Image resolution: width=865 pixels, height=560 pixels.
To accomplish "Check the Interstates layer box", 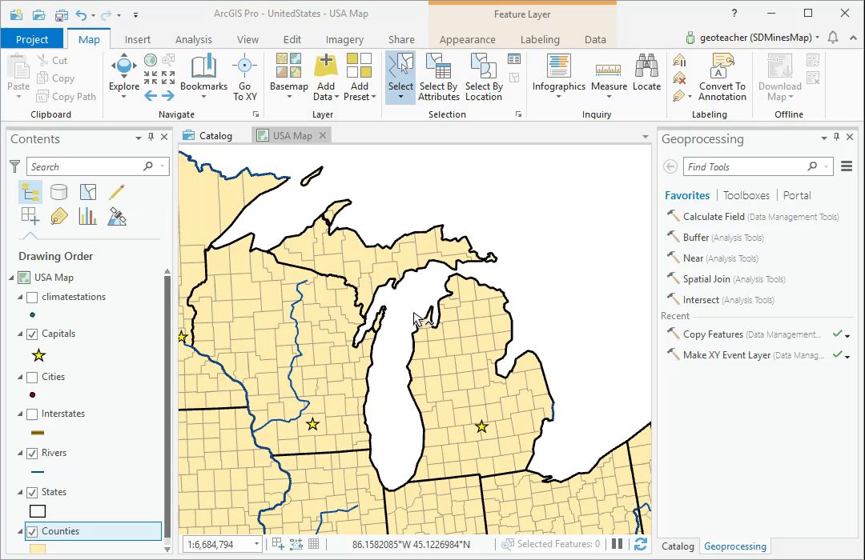I will point(32,414).
